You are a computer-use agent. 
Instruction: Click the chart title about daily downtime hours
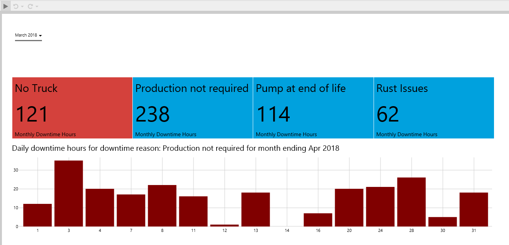point(175,148)
